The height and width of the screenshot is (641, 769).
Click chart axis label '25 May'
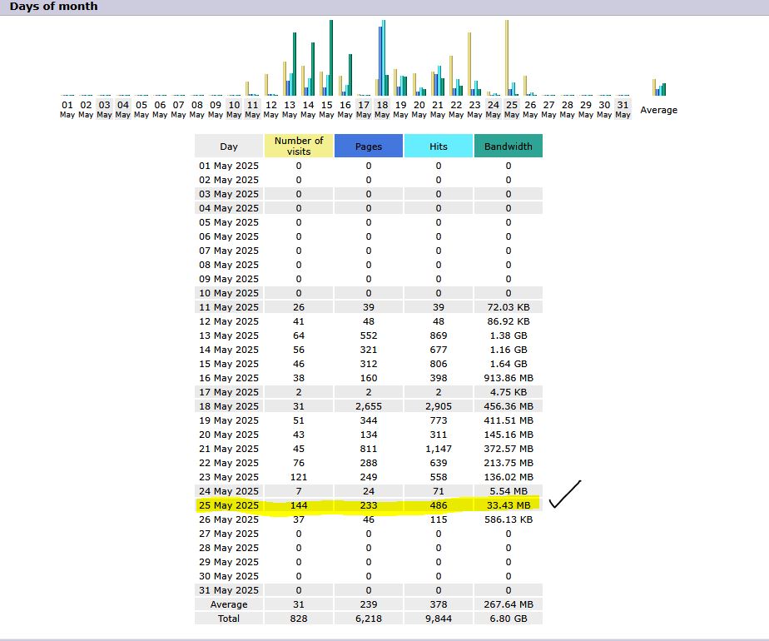click(x=512, y=109)
